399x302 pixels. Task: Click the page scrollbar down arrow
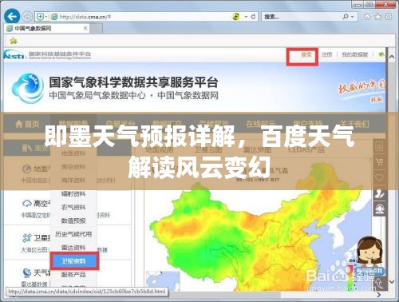(x=392, y=281)
